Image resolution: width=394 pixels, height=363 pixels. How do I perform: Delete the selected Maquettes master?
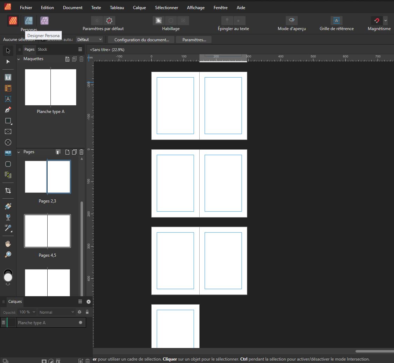click(x=81, y=59)
